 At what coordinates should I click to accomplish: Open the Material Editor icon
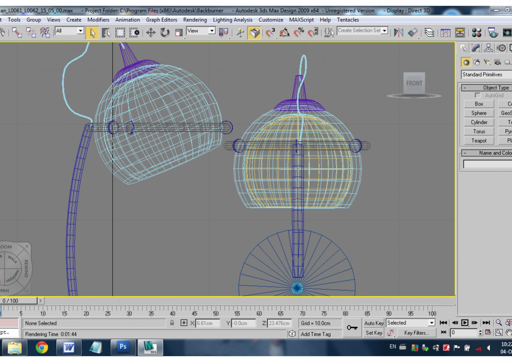click(x=477, y=32)
